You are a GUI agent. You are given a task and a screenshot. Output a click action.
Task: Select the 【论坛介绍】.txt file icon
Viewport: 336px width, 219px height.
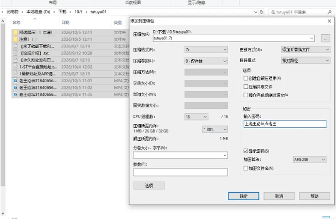[x=15, y=53]
